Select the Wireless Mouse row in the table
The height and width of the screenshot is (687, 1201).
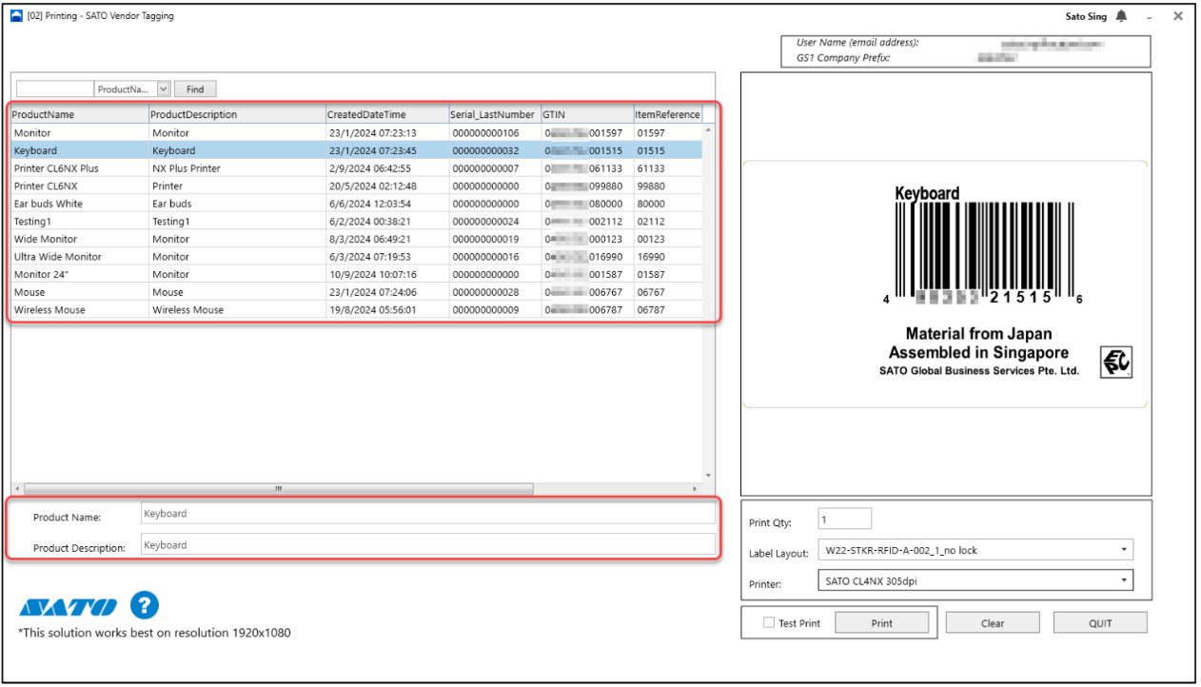tap(285, 309)
